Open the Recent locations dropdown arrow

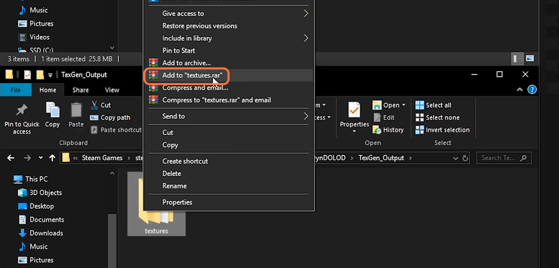click(41, 158)
